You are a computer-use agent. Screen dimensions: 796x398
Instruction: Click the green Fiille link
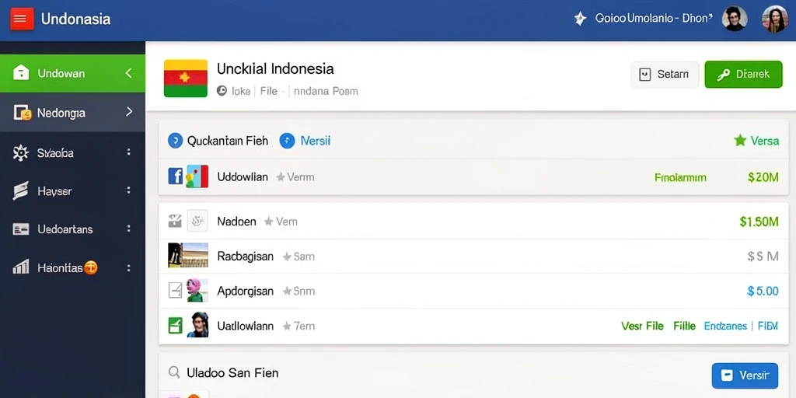(684, 326)
